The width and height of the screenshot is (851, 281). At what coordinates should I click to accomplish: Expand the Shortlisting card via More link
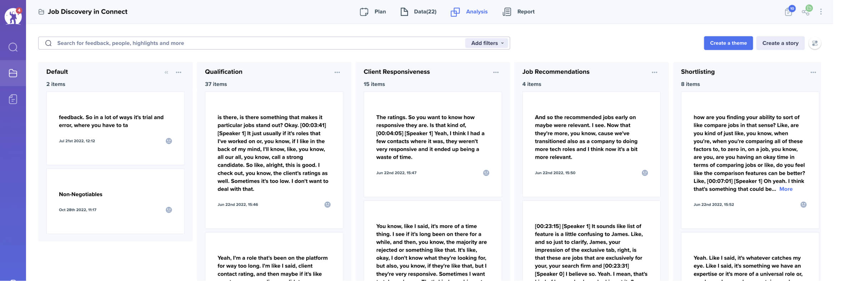pos(786,189)
